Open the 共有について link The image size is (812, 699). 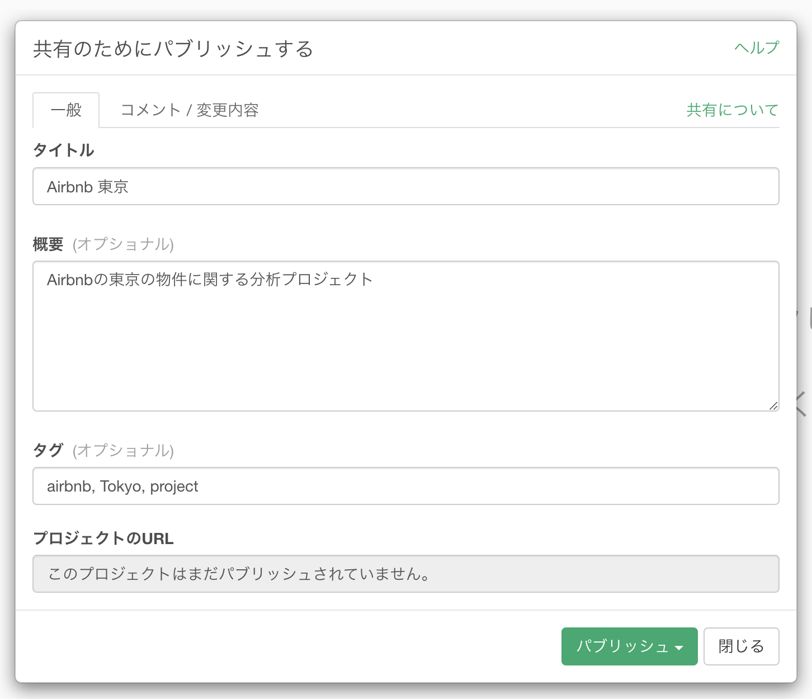pos(733,110)
